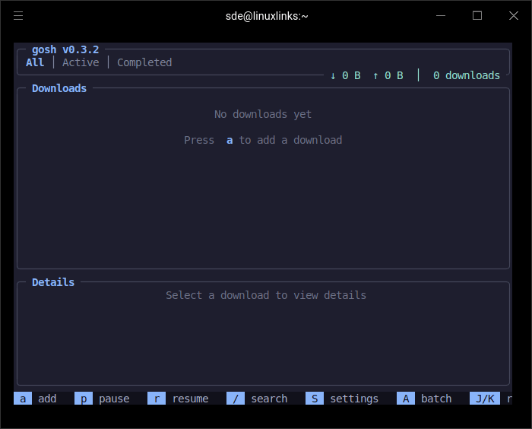Click the '0 downloads' counter

467,75
